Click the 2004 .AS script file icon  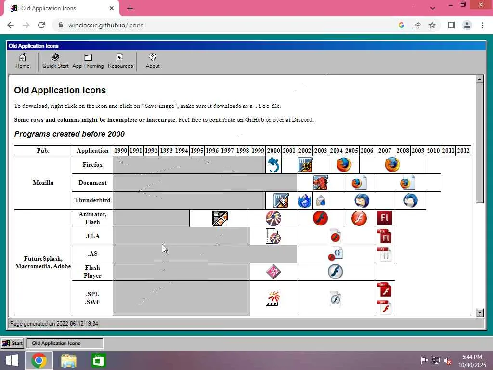click(336, 254)
